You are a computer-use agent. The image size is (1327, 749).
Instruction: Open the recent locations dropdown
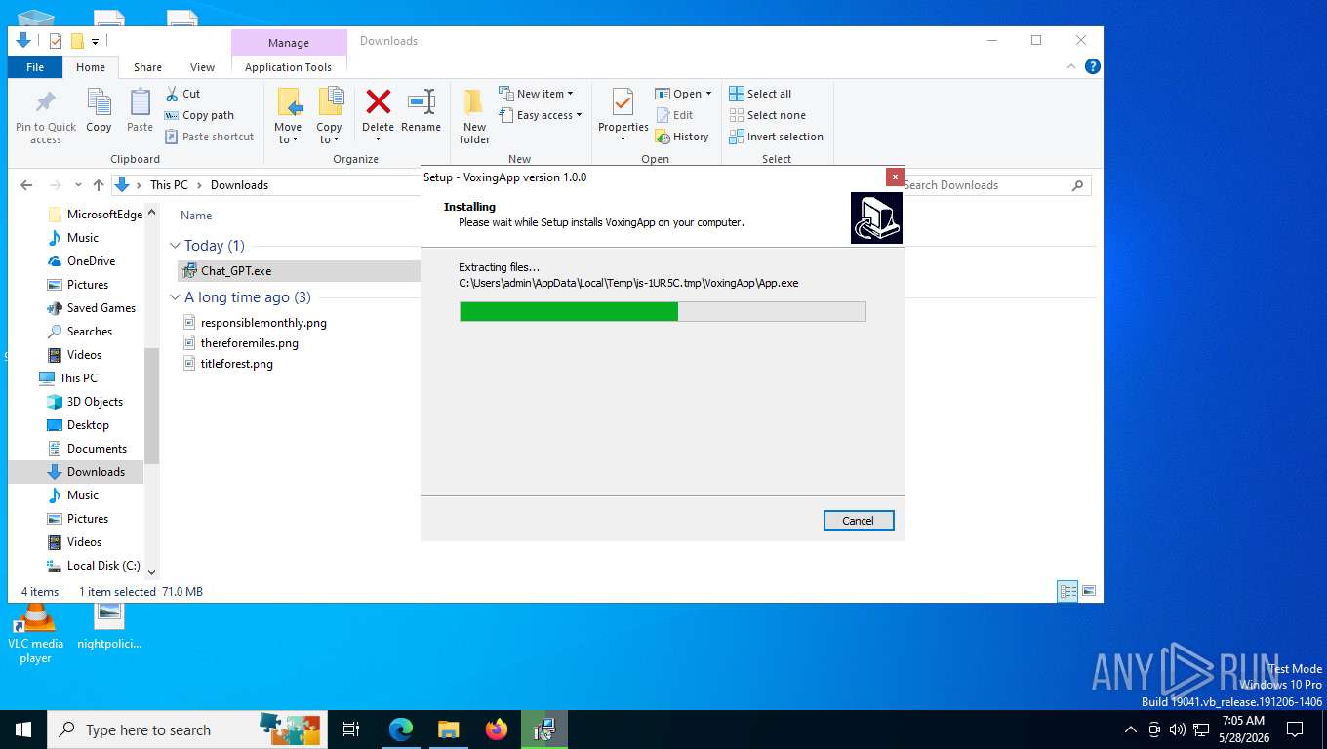point(77,185)
